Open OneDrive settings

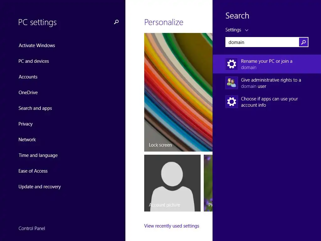tap(28, 93)
